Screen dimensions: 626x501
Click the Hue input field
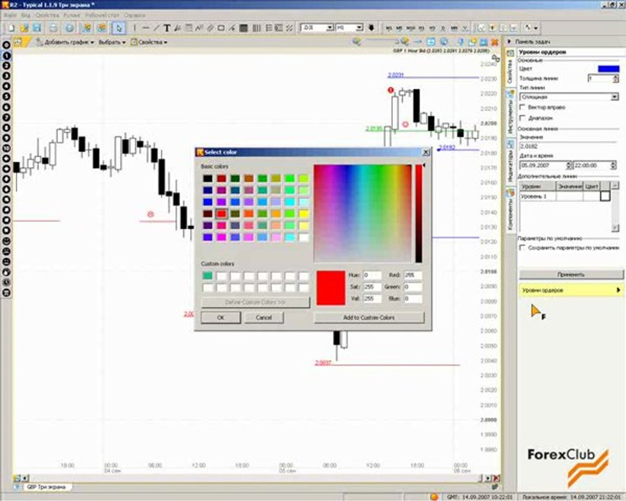click(371, 275)
